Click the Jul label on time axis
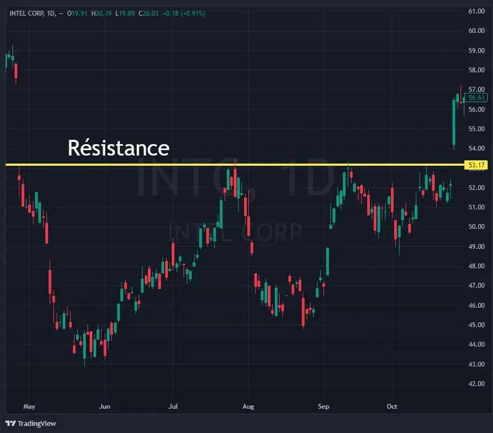 pos(173,407)
